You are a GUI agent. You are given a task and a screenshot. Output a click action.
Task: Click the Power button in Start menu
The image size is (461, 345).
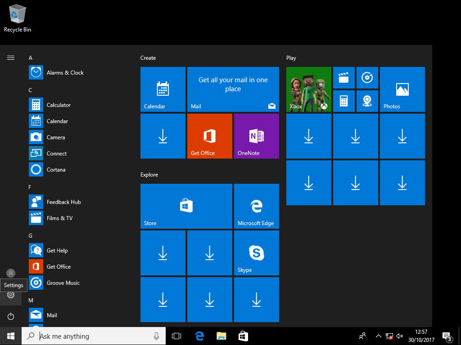[11, 316]
